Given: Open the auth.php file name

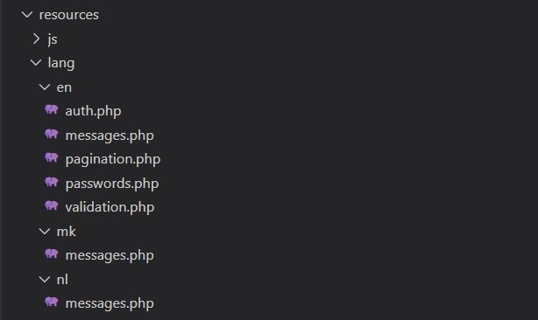Looking at the screenshot, I should click(x=94, y=112).
